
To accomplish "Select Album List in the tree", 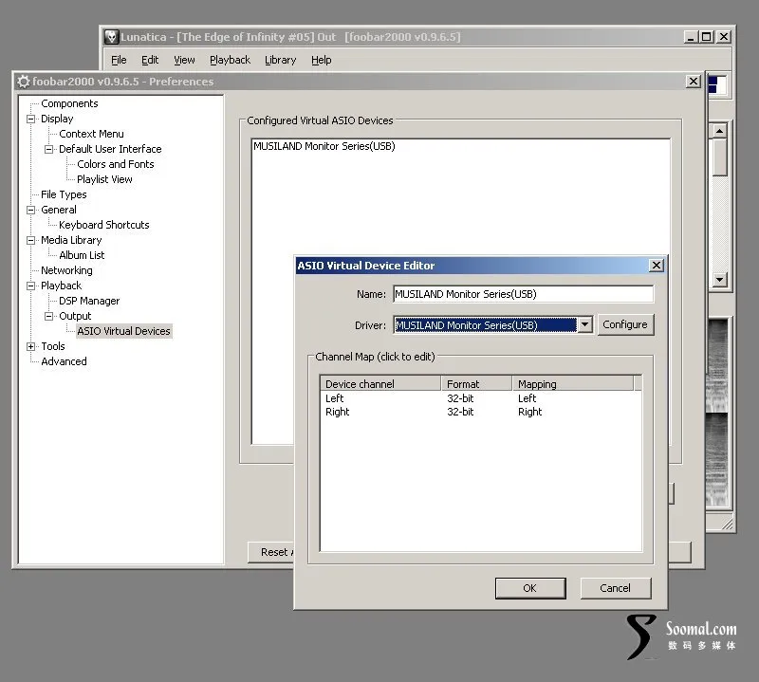I will (82, 255).
